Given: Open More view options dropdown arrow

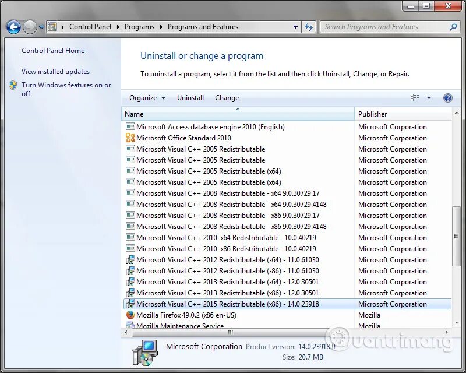Looking at the screenshot, I should (429, 98).
